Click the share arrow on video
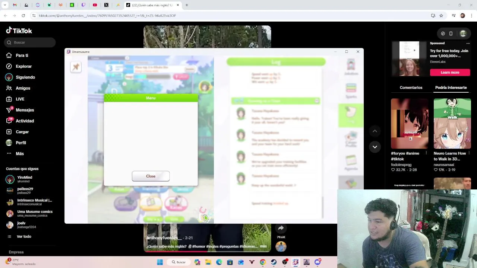The width and height of the screenshot is (477, 268). coord(281,228)
